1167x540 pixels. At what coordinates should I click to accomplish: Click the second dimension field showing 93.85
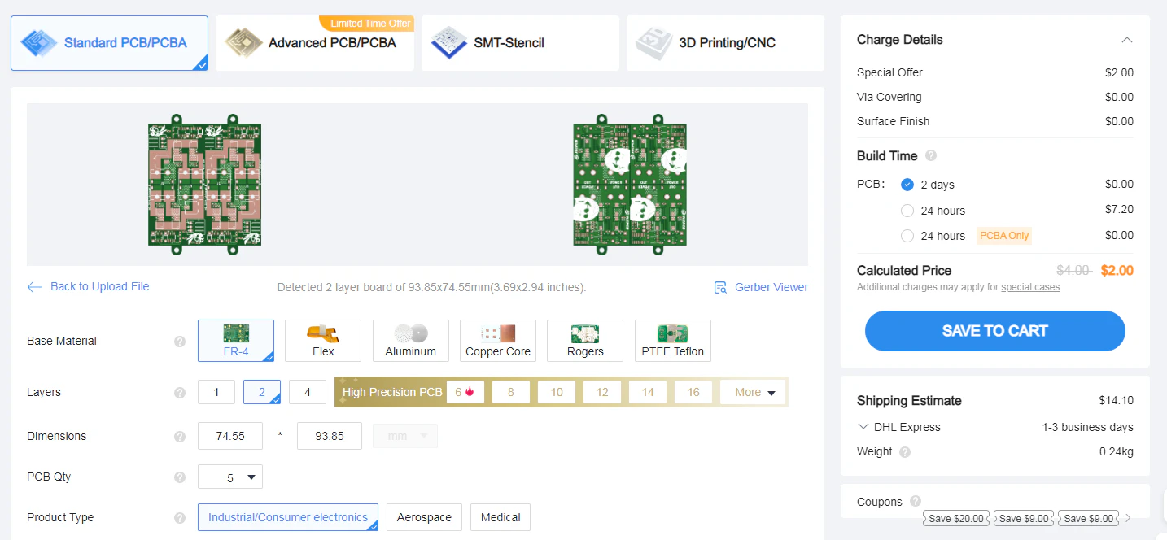pos(330,436)
